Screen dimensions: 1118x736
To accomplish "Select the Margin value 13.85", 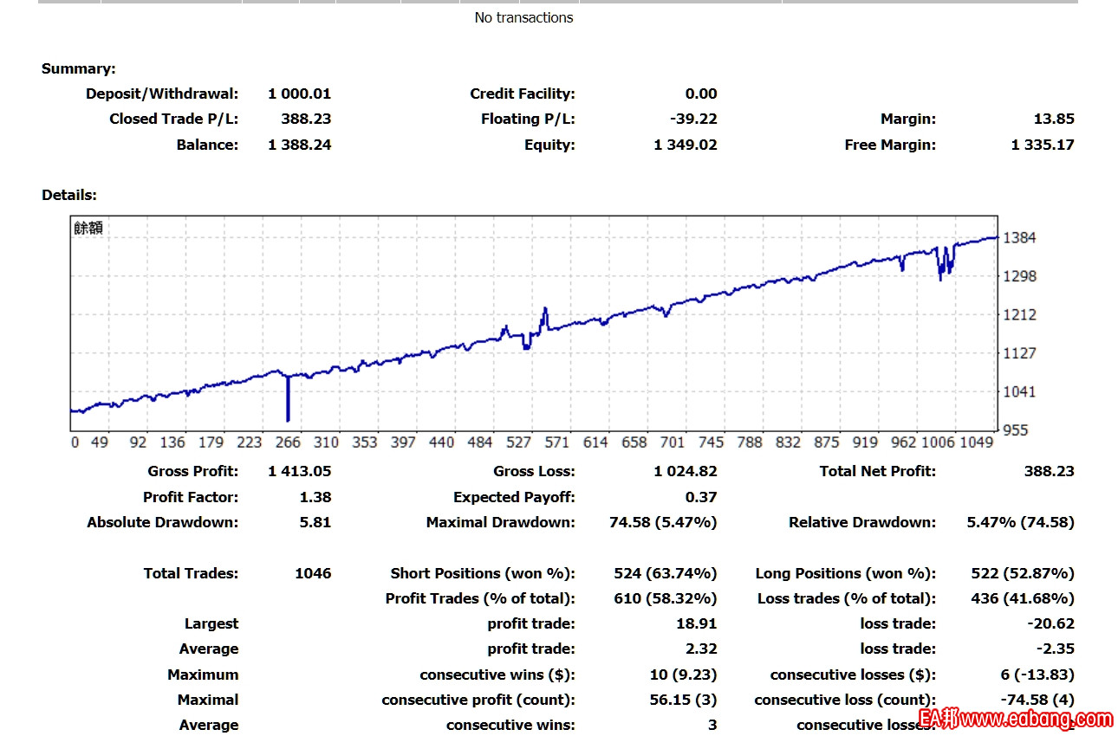I will tap(1054, 119).
